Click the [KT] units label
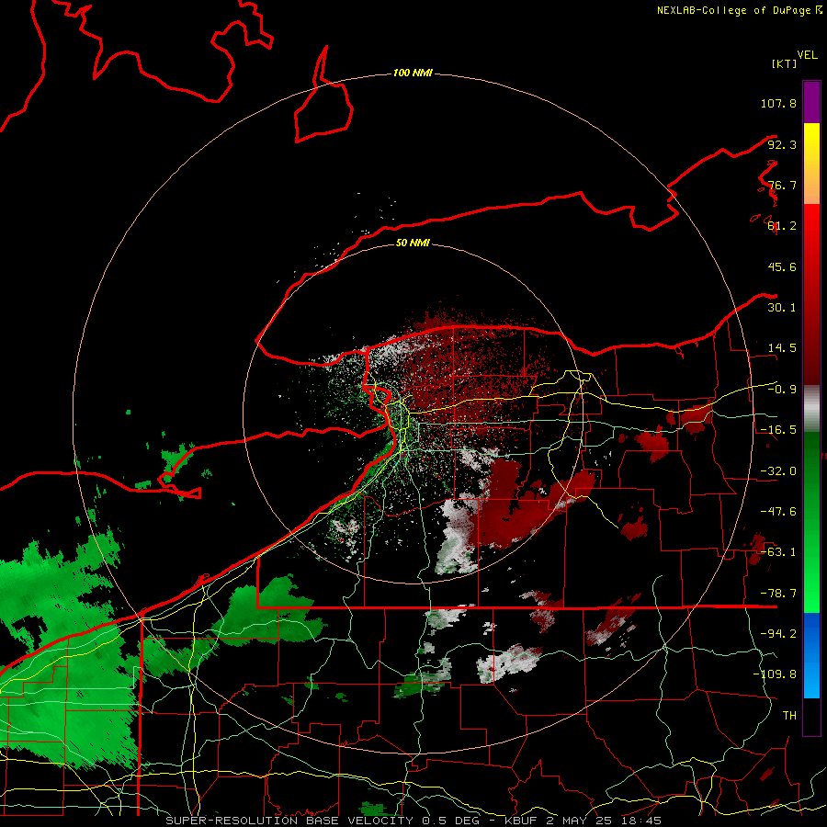This screenshot has width=827, height=827. tap(784, 64)
